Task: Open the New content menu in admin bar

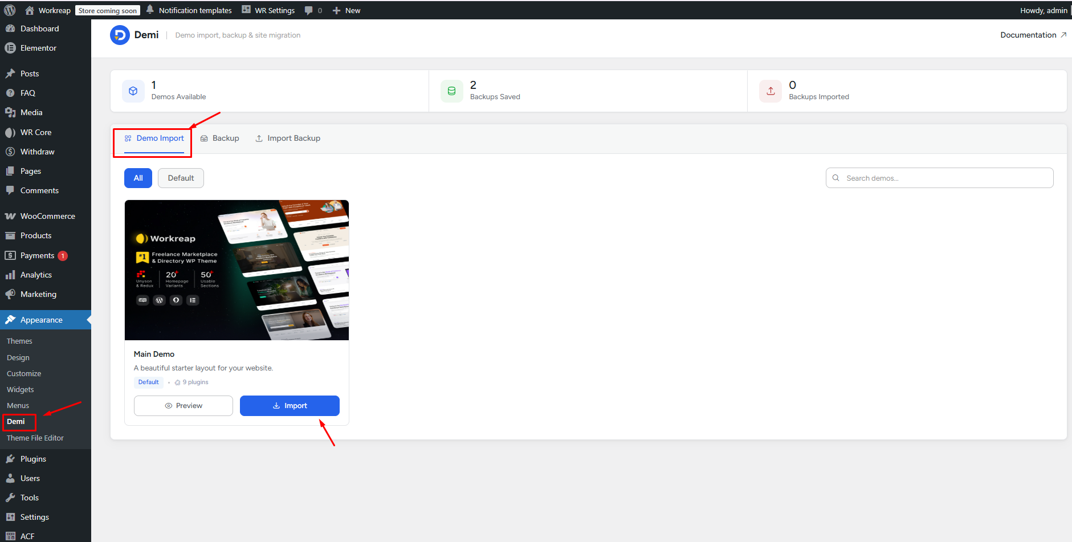Action: [347, 10]
